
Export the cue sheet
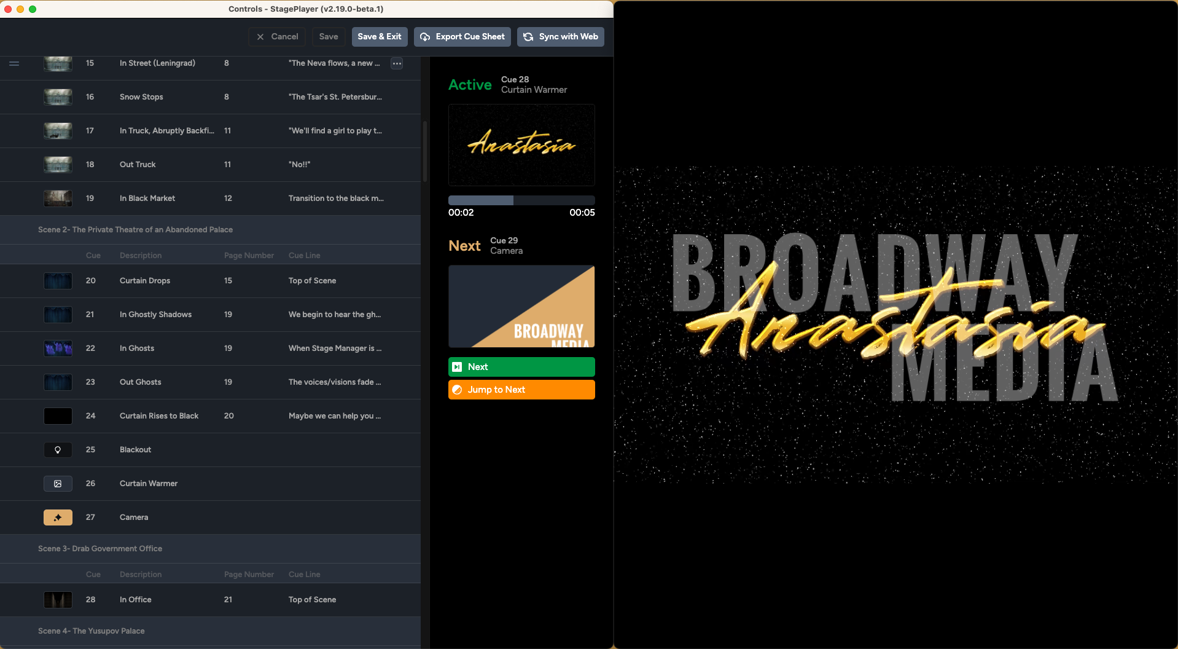click(x=462, y=37)
